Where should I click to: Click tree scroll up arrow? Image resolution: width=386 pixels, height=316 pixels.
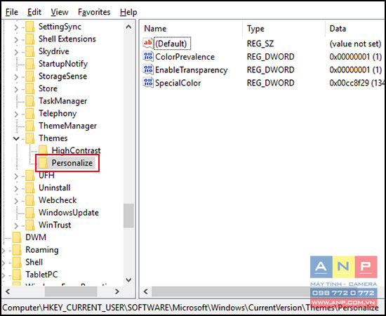click(128, 27)
